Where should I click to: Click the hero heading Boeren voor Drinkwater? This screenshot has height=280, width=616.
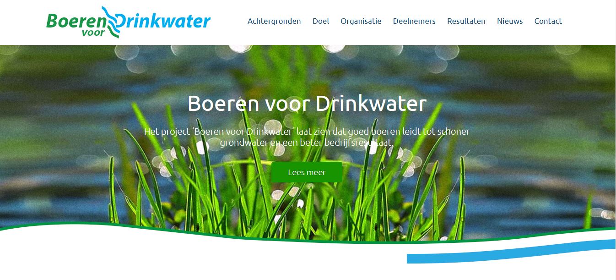tap(307, 104)
